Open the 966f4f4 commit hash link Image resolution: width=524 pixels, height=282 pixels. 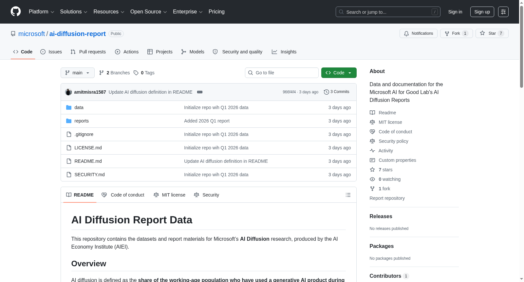(x=289, y=92)
